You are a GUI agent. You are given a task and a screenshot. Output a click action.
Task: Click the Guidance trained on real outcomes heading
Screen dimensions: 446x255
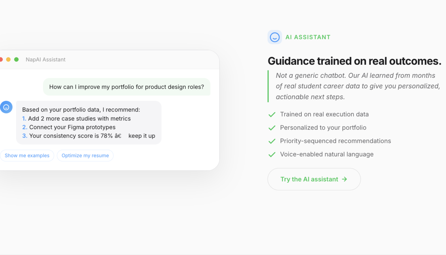pyautogui.click(x=355, y=61)
